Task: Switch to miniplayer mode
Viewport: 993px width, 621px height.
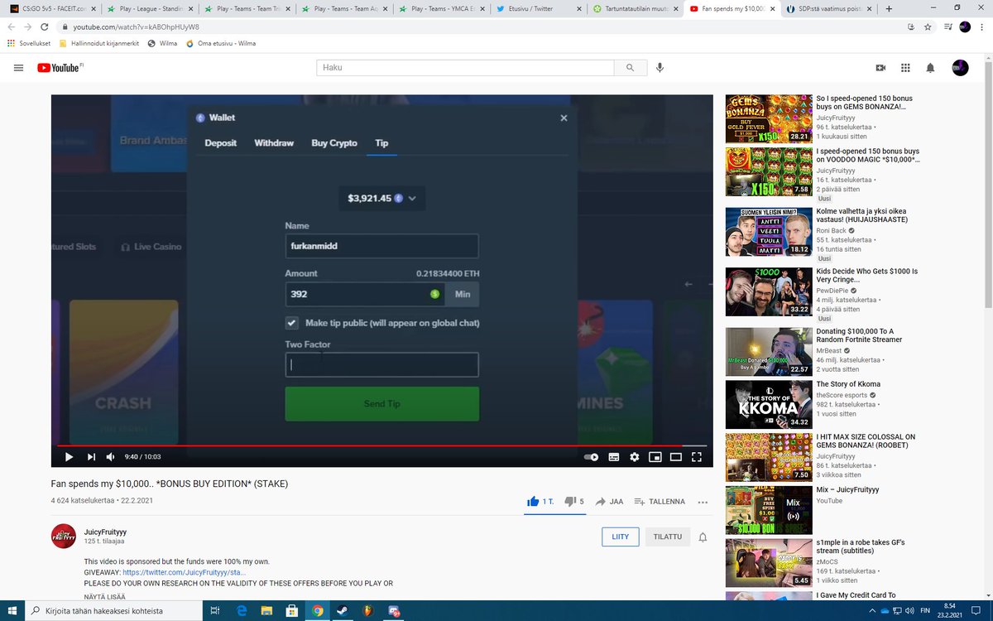Action: click(x=655, y=457)
